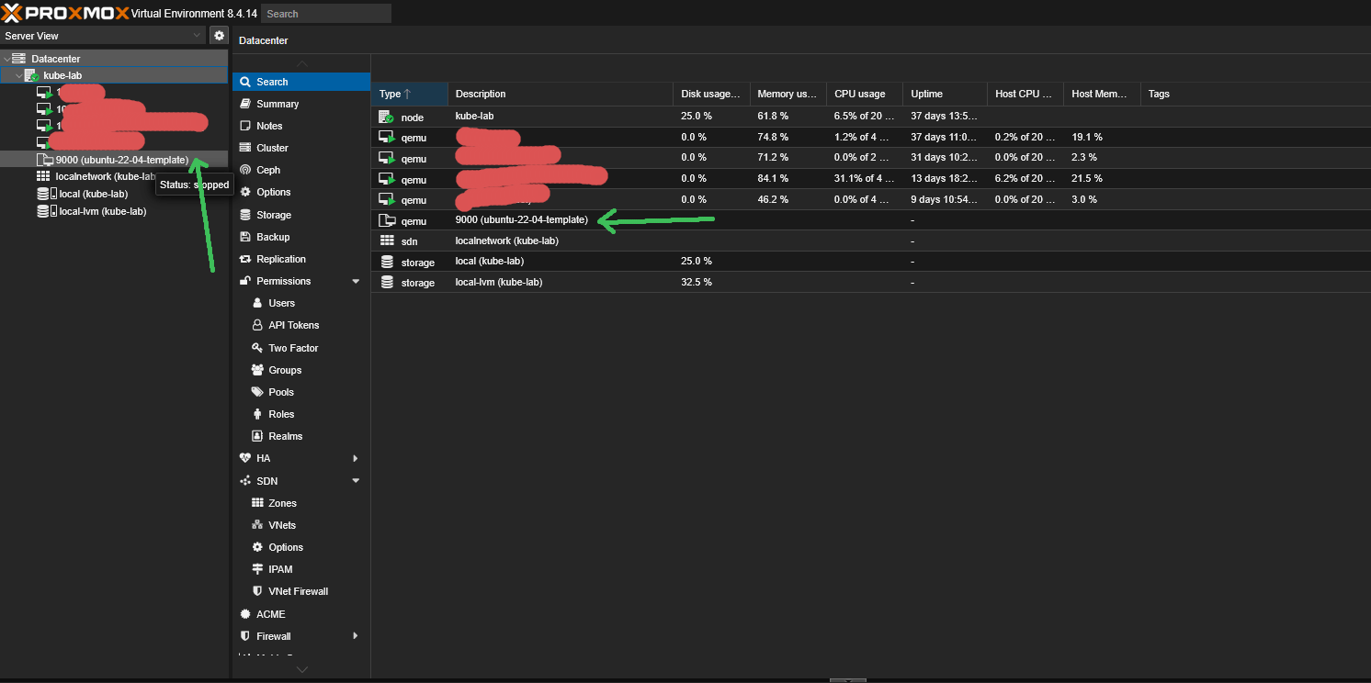Select the Ceph menu icon
The image size is (1371, 683).
pos(245,170)
